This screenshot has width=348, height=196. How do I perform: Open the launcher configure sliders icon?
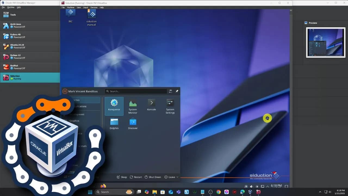pos(170,91)
